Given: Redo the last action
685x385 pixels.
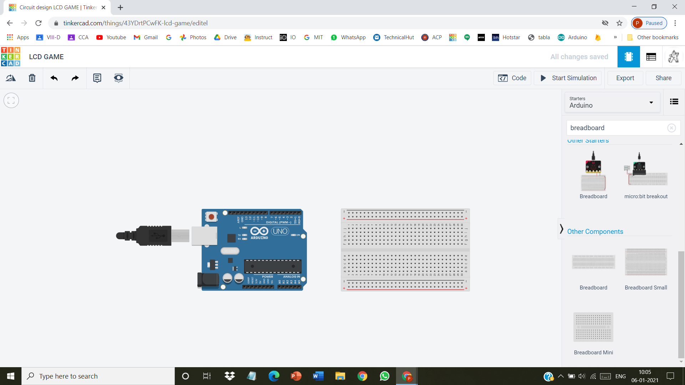Looking at the screenshot, I should pos(75,78).
